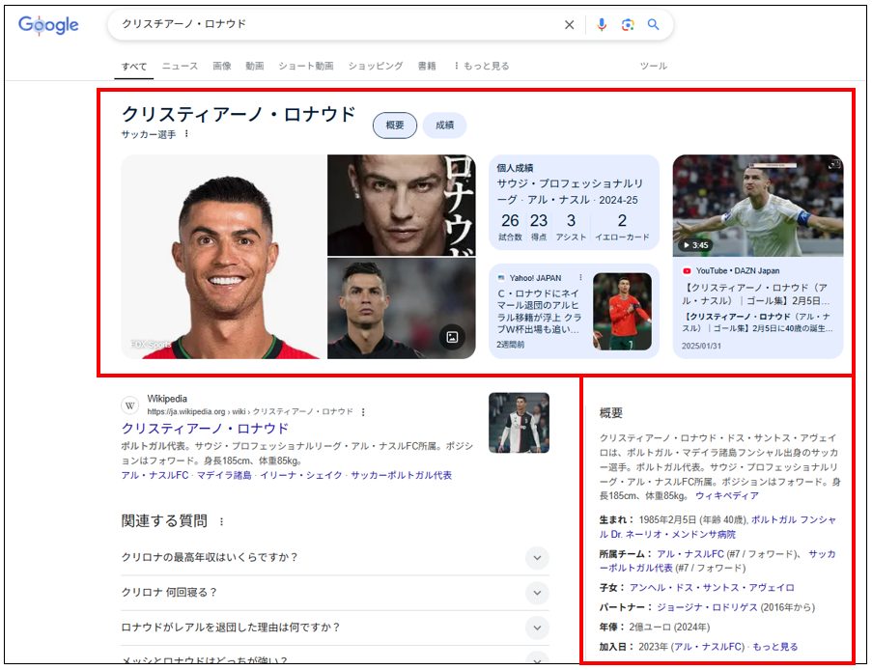Click 年俸 2億ユーロ (2024年) value
Screen dimensions: 872x670
click(x=669, y=628)
